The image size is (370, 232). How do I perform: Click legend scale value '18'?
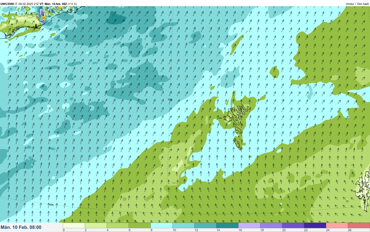[262, 230]
